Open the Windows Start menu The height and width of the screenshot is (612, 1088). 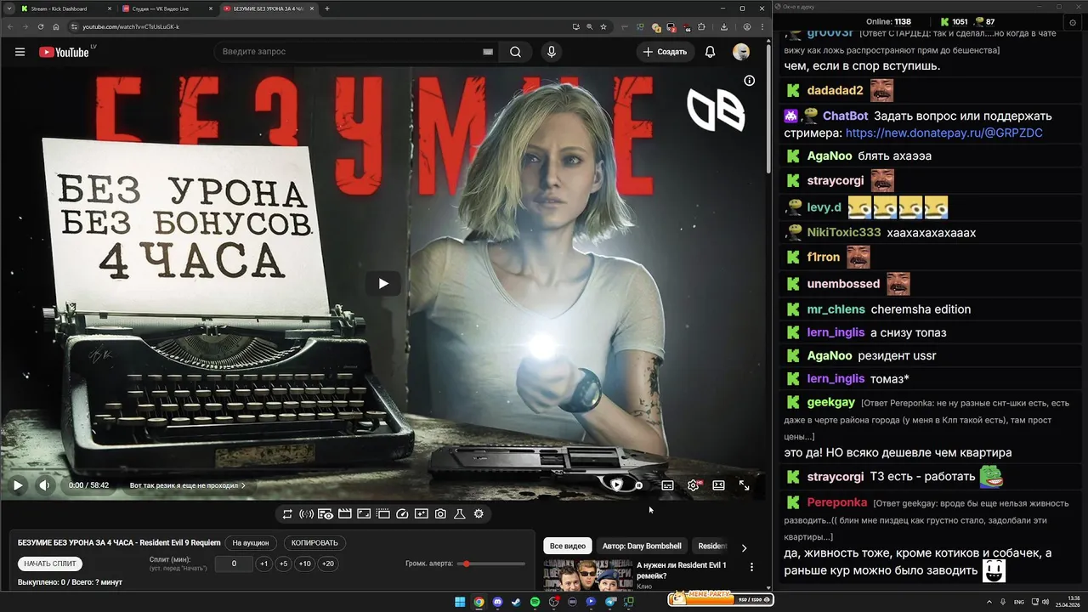[x=460, y=602]
